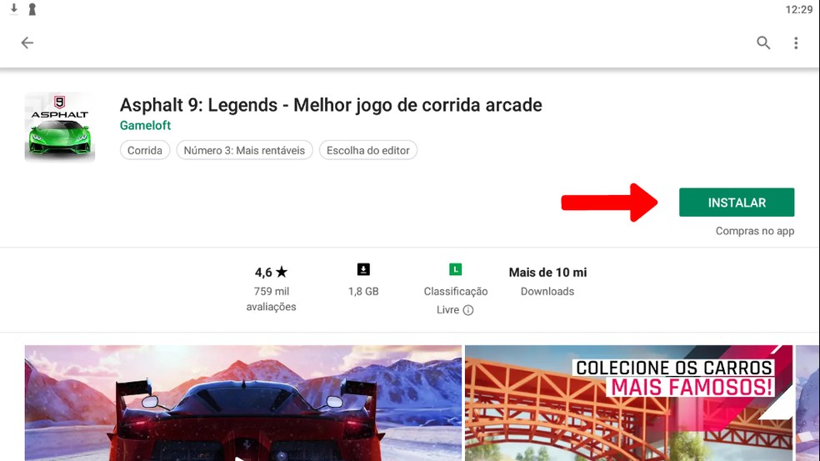
Task: Click the download status bar icon
Action: coord(14,9)
